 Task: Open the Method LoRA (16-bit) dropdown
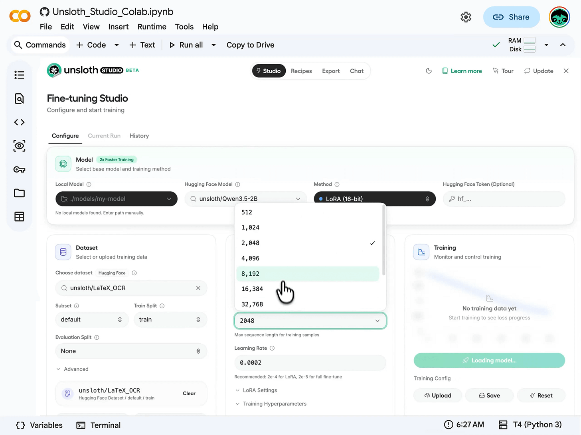(375, 199)
